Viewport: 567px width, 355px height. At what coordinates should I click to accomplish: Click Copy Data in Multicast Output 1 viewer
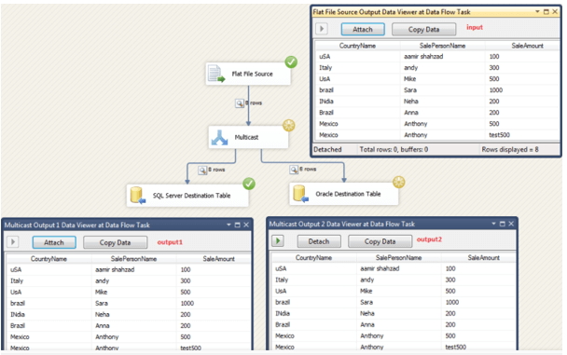(115, 242)
